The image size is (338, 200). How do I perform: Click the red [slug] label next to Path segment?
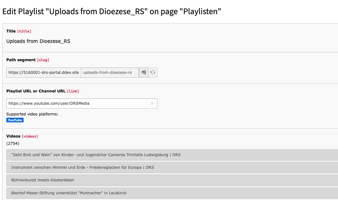[43, 60]
